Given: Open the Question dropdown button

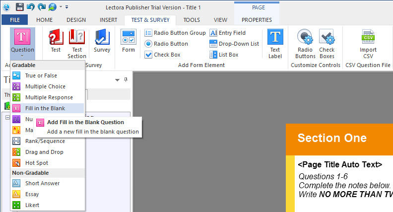Looking at the screenshot, I should (x=22, y=43).
